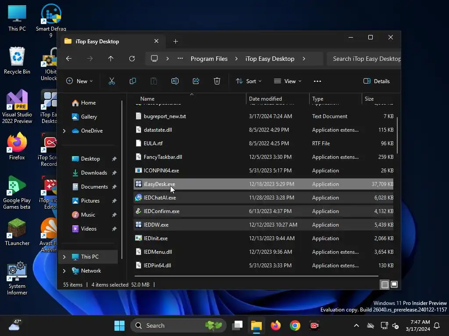This screenshot has height=336, width=449.
Task: Open Recycle Bin on desktop
Action: 17,60
